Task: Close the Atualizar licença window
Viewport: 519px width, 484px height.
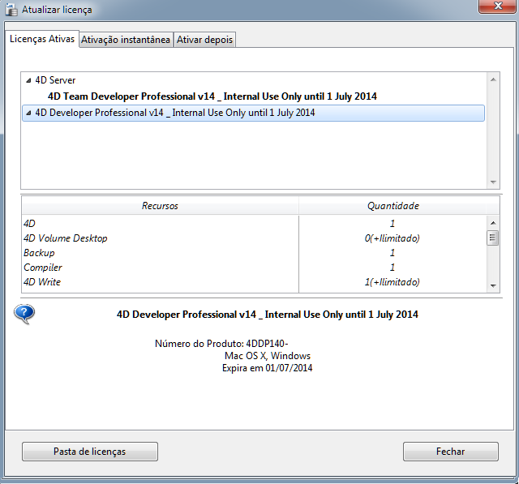Action: (x=498, y=6)
